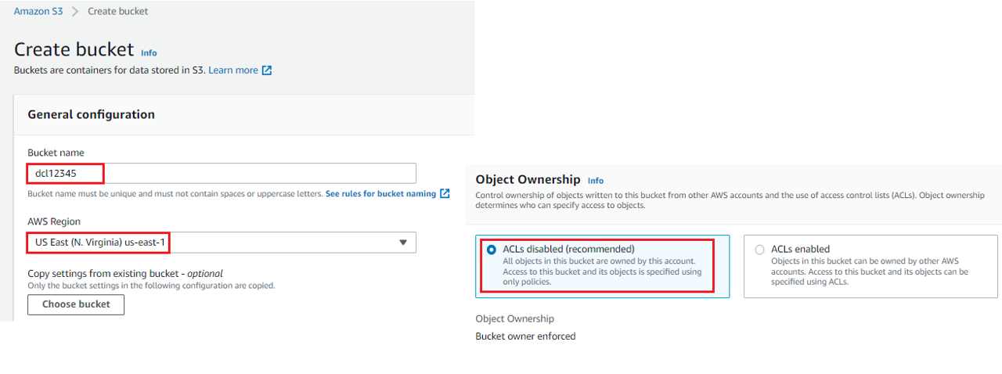This screenshot has height=374, width=1002.
Task: Click the Create bucket page heading
Action: (74, 49)
